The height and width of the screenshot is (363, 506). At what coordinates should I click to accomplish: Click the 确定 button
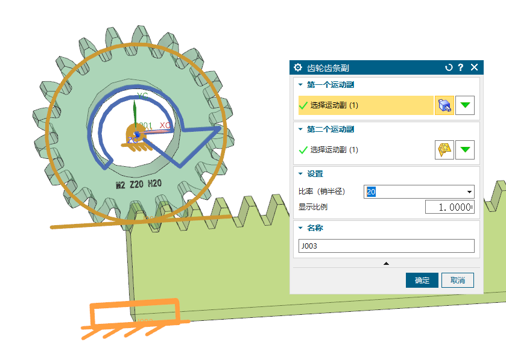(x=422, y=280)
